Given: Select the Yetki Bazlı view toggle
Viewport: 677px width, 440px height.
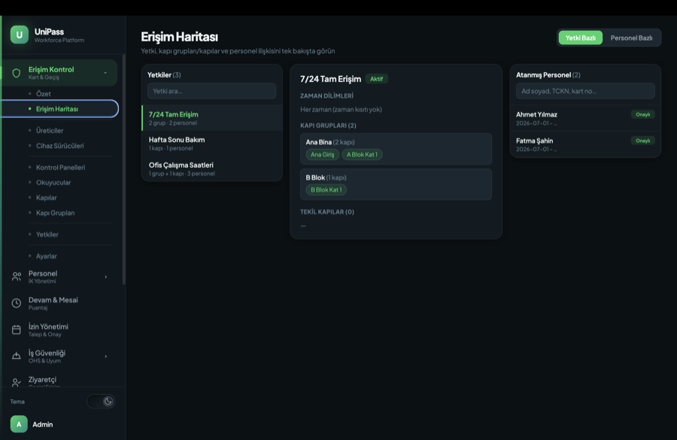Looking at the screenshot, I should [580, 38].
